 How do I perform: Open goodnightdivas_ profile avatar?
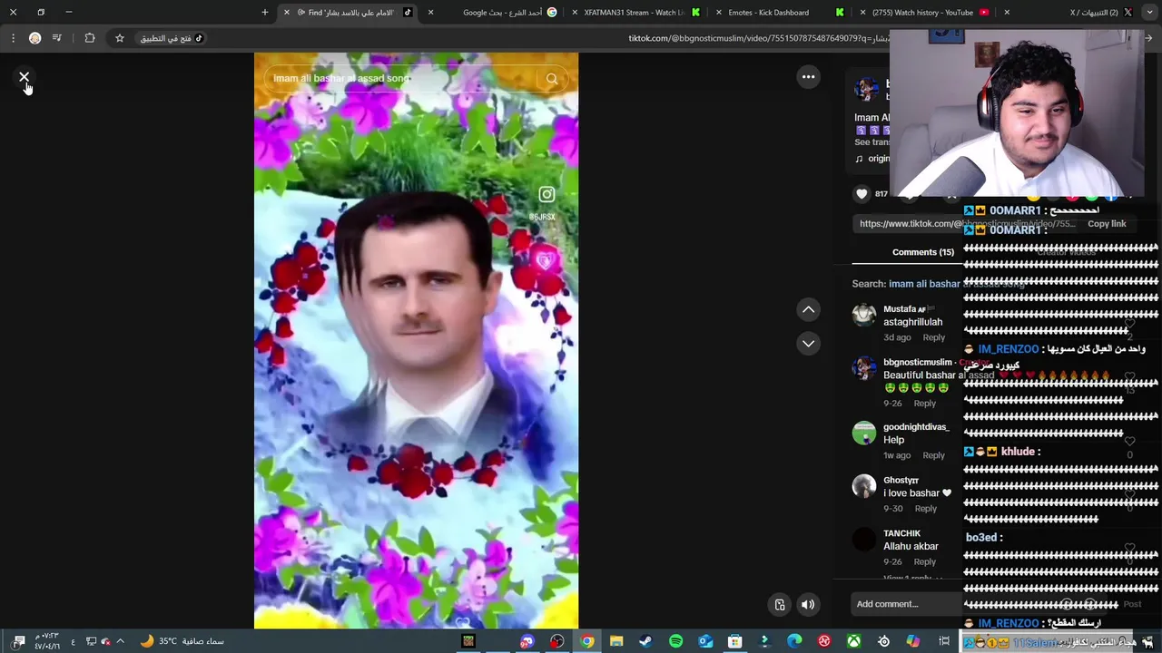pyautogui.click(x=864, y=433)
